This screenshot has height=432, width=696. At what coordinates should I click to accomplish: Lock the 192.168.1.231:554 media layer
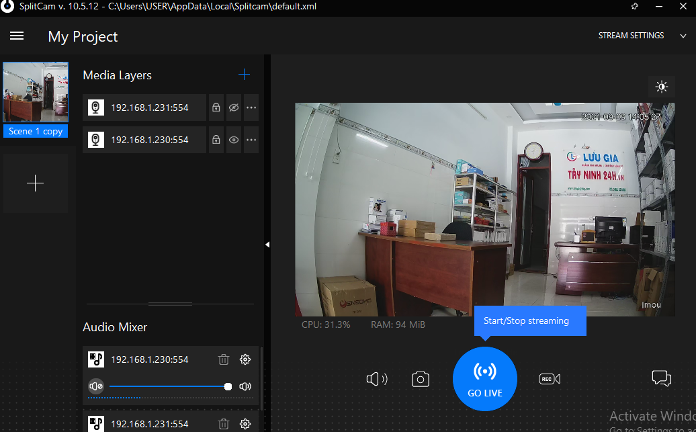point(216,107)
